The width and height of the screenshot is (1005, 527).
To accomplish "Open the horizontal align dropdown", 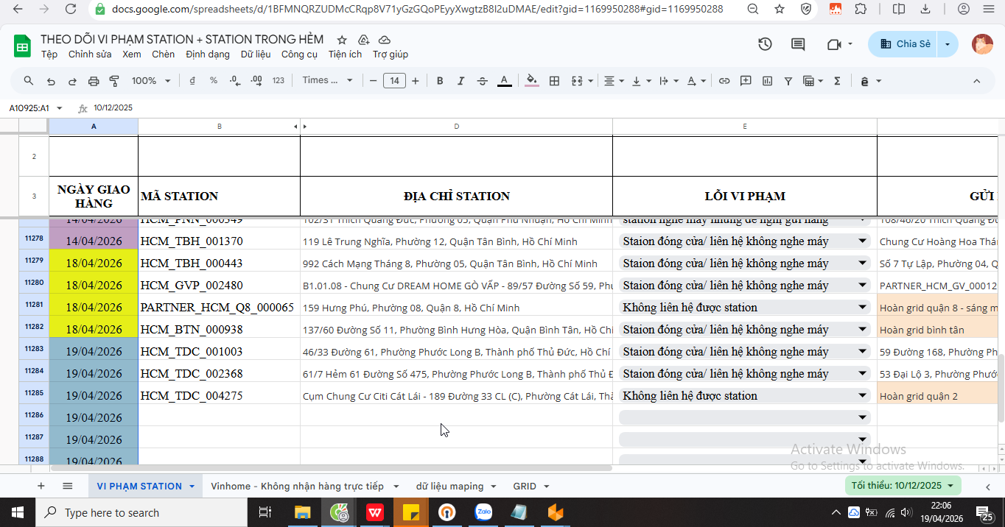I will pos(614,81).
